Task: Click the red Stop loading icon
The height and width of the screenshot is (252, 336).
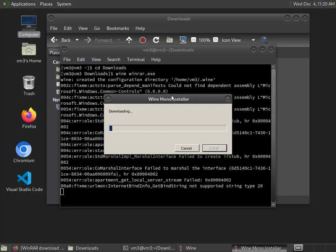Action: tap(142, 40)
